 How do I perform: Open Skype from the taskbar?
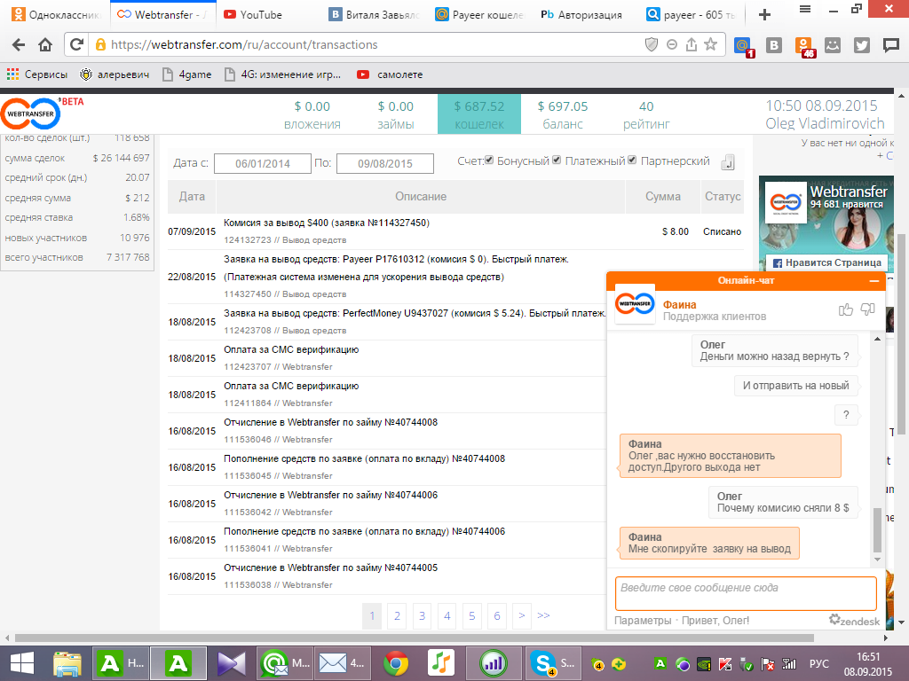[x=551, y=663]
